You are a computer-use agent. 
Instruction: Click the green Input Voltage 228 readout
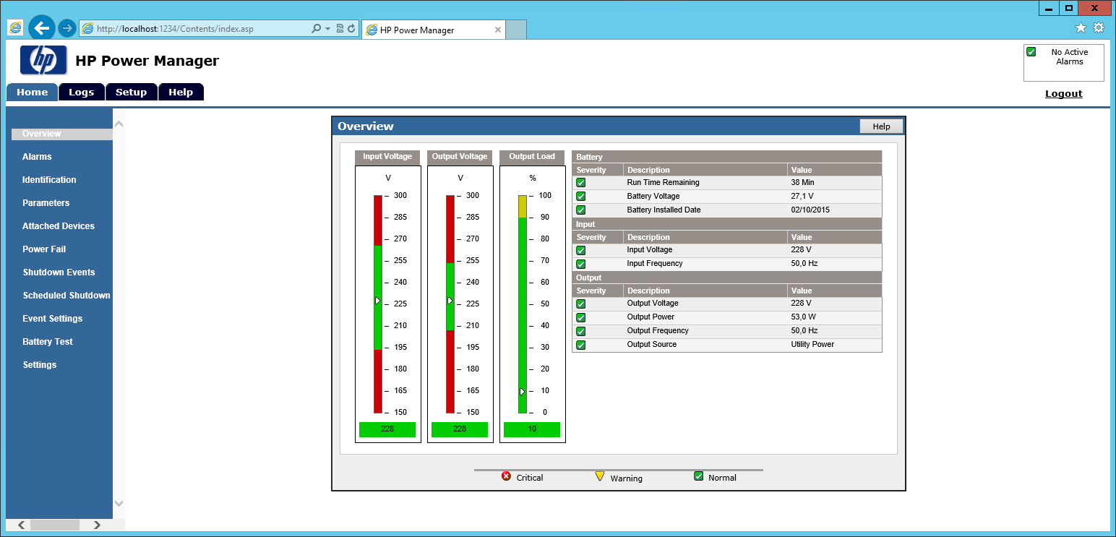click(387, 429)
